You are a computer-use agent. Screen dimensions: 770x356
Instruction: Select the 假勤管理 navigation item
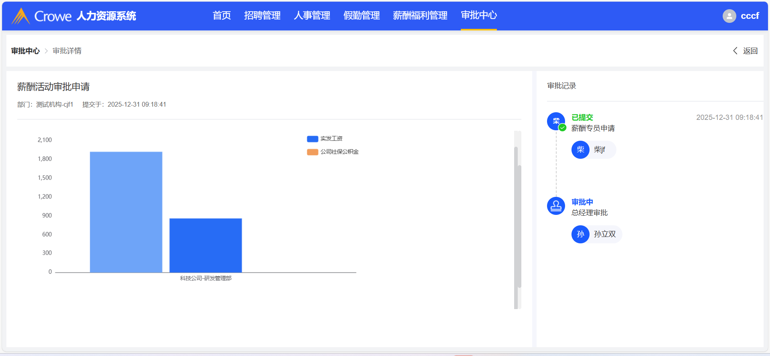[362, 16]
